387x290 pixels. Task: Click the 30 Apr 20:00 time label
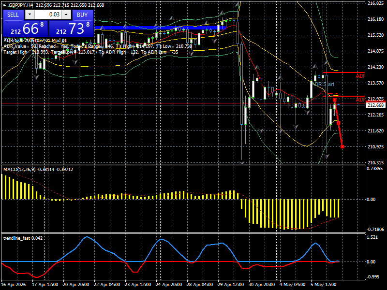[262, 284]
